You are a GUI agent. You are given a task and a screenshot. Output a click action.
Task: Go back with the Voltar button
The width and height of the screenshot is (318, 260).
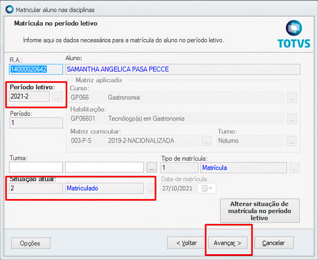186,243
